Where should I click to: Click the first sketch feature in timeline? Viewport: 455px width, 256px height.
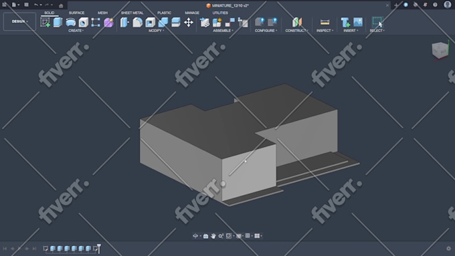(45, 249)
